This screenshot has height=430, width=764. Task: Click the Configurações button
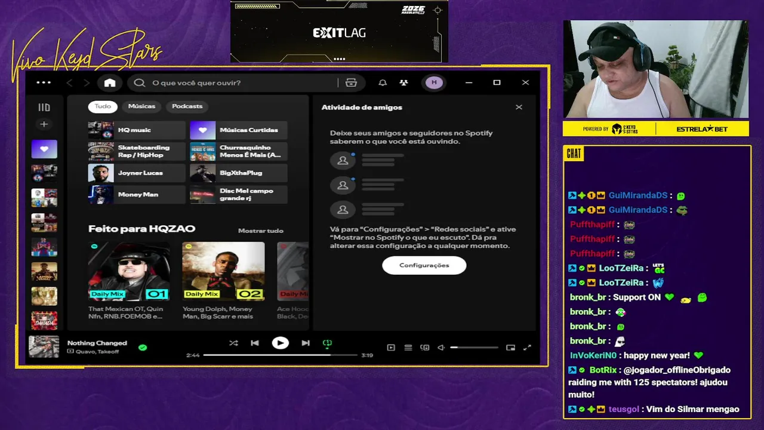click(x=424, y=265)
